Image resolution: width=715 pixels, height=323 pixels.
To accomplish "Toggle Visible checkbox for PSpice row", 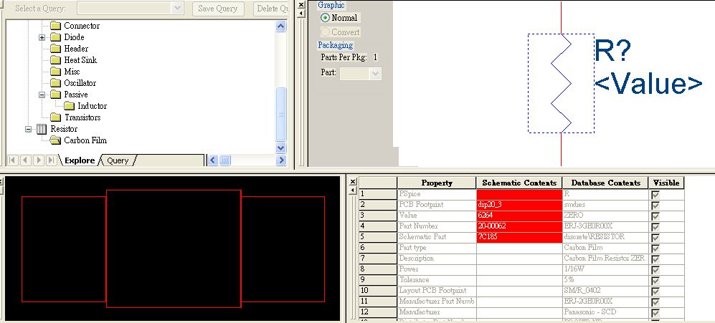I will pos(655,195).
